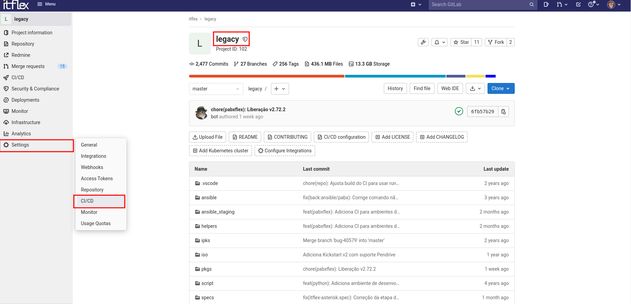The image size is (631, 304).
Task: Open the master branch selector dropdown
Action: (216, 89)
